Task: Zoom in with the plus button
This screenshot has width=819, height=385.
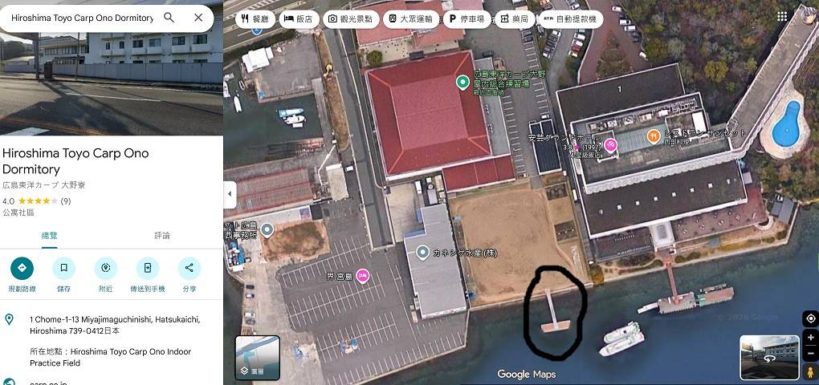Action: coord(811,338)
